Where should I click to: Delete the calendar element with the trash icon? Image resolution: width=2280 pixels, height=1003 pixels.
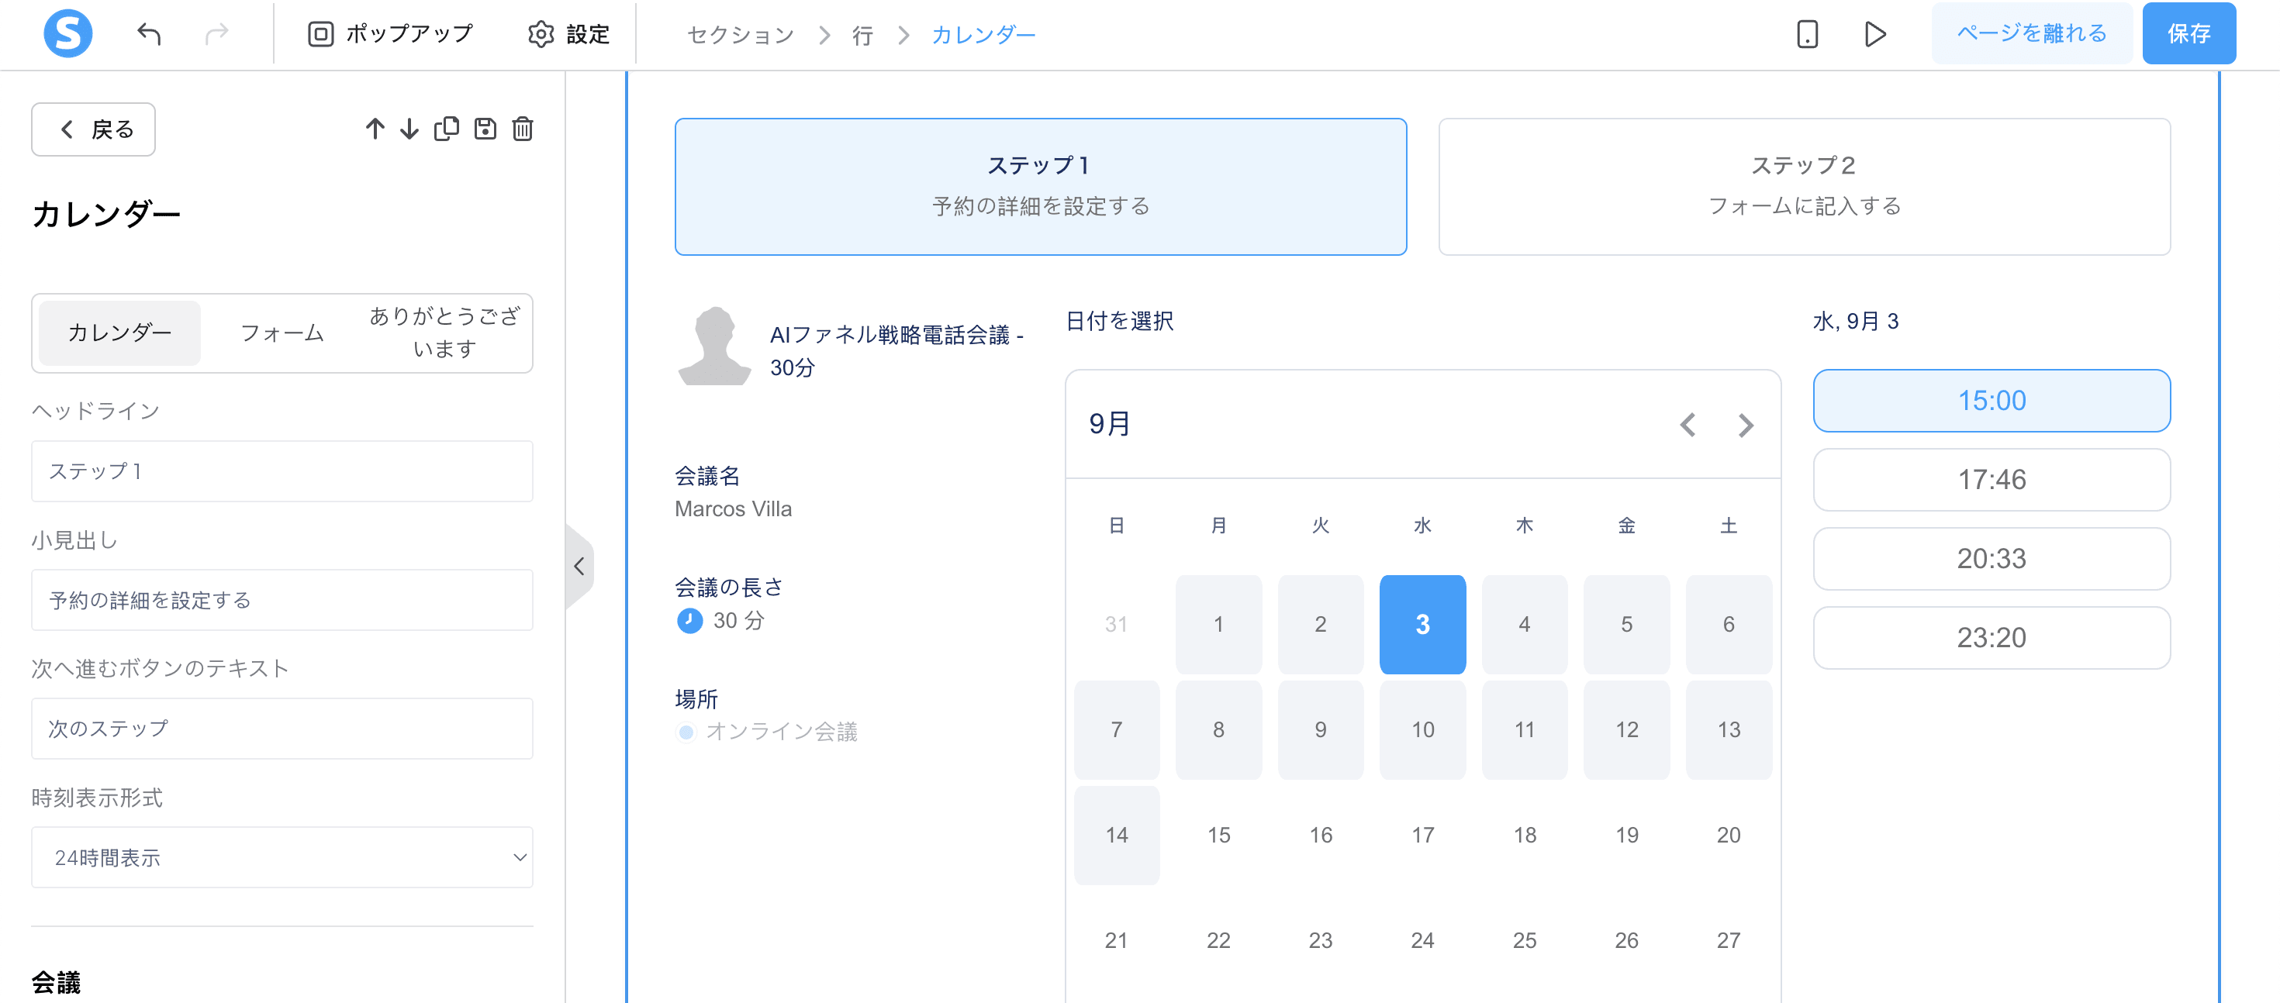(522, 129)
